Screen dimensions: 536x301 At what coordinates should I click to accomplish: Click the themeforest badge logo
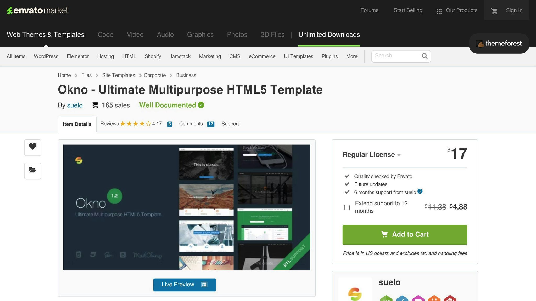tap(499, 43)
